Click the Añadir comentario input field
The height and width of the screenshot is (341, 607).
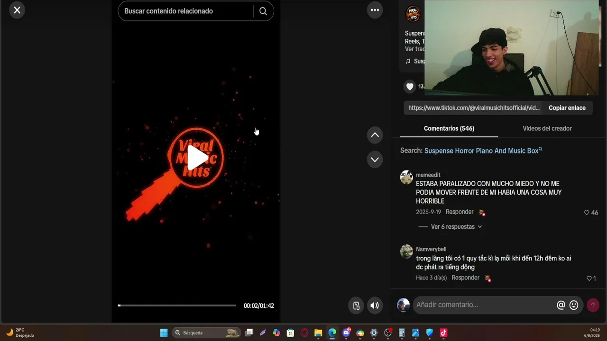tap(484, 305)
